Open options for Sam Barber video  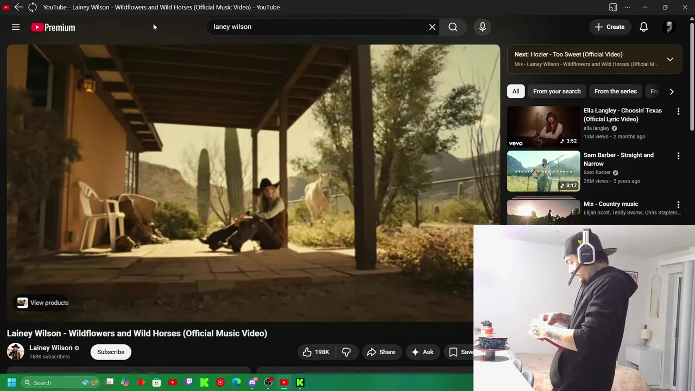[678, 156]
